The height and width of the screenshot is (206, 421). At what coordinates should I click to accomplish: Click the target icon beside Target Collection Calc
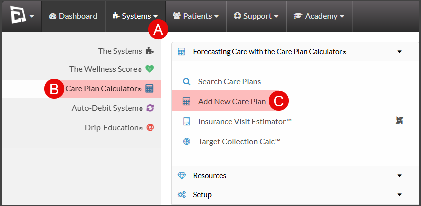pyautogui.click(x=186, y=141)
